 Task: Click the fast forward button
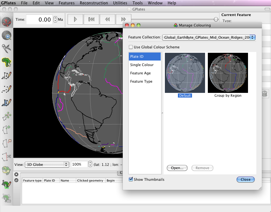pyautogui.click(x=124, y=19)
